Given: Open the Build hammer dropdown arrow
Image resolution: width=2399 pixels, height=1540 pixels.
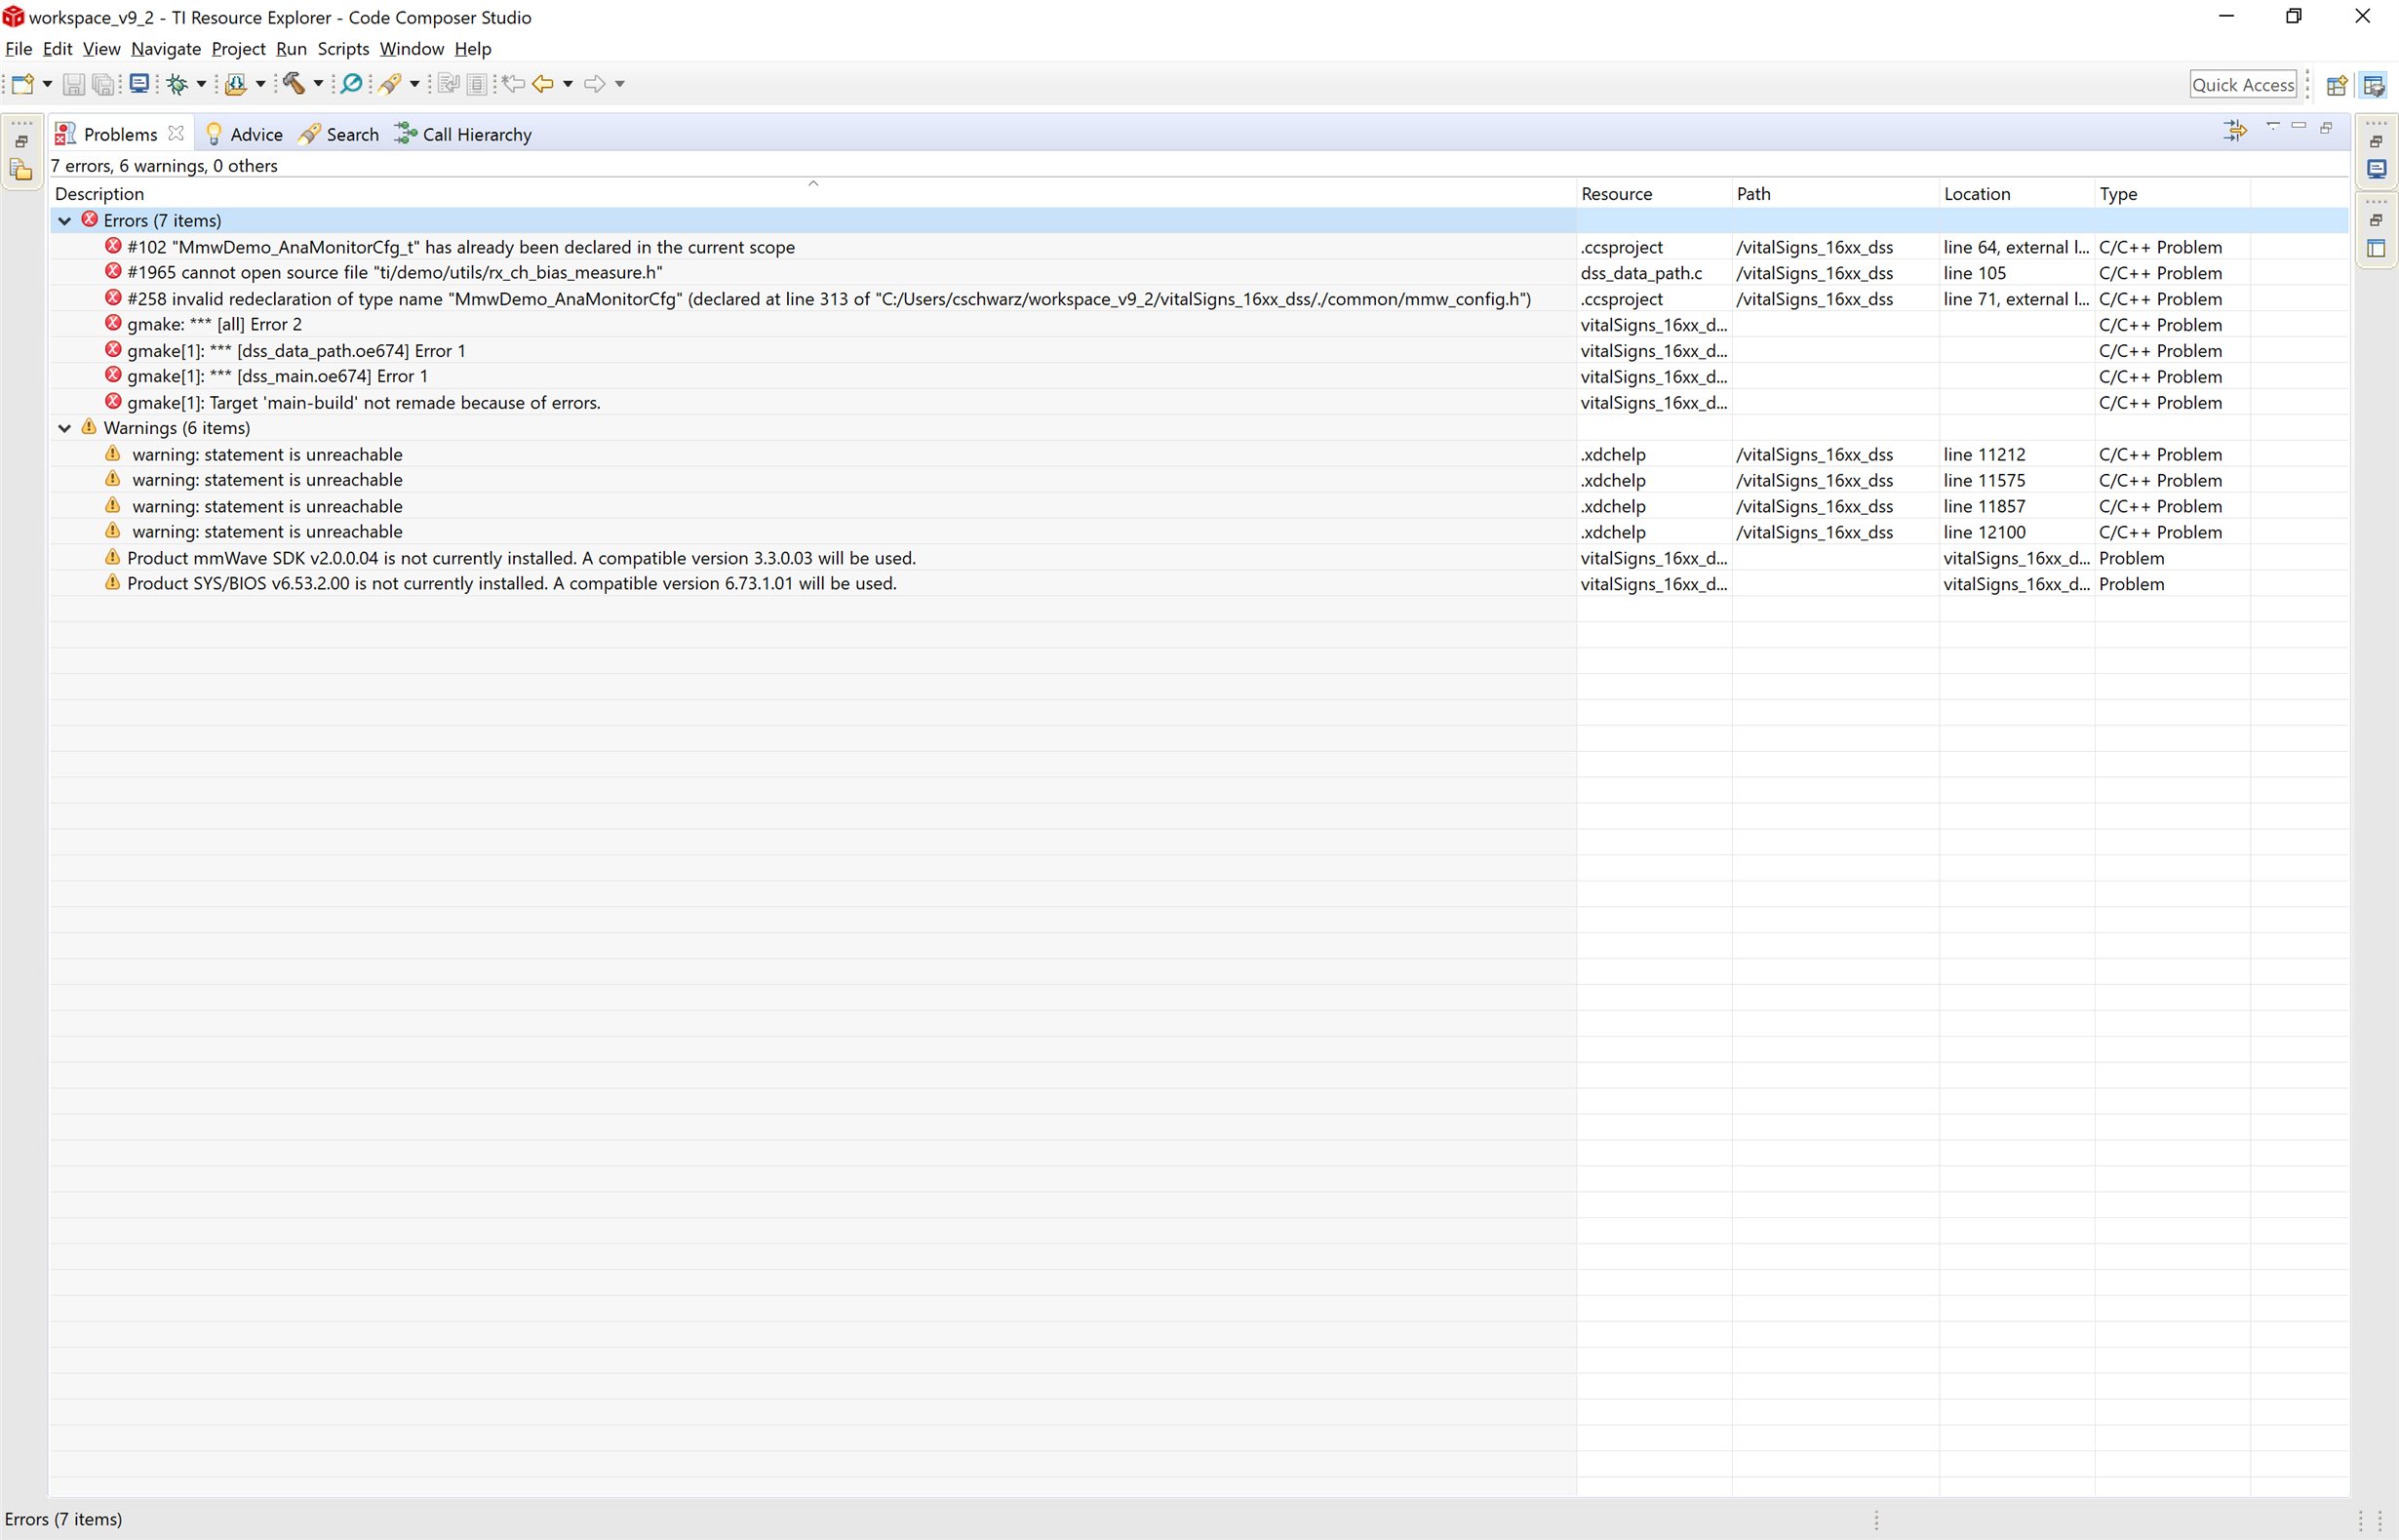Looking at the screenshot, I should pyautogui.click(x=318, y=84).
